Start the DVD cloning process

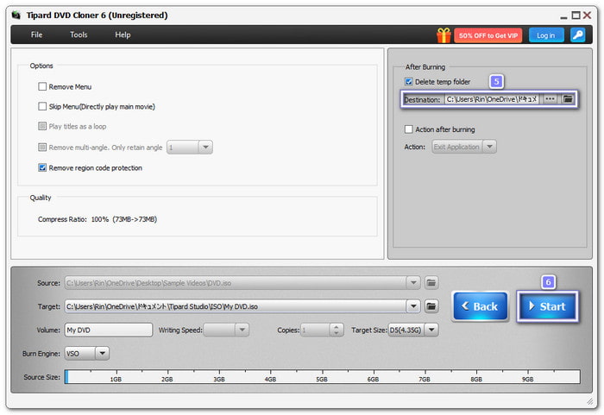[x=547, y=306]
